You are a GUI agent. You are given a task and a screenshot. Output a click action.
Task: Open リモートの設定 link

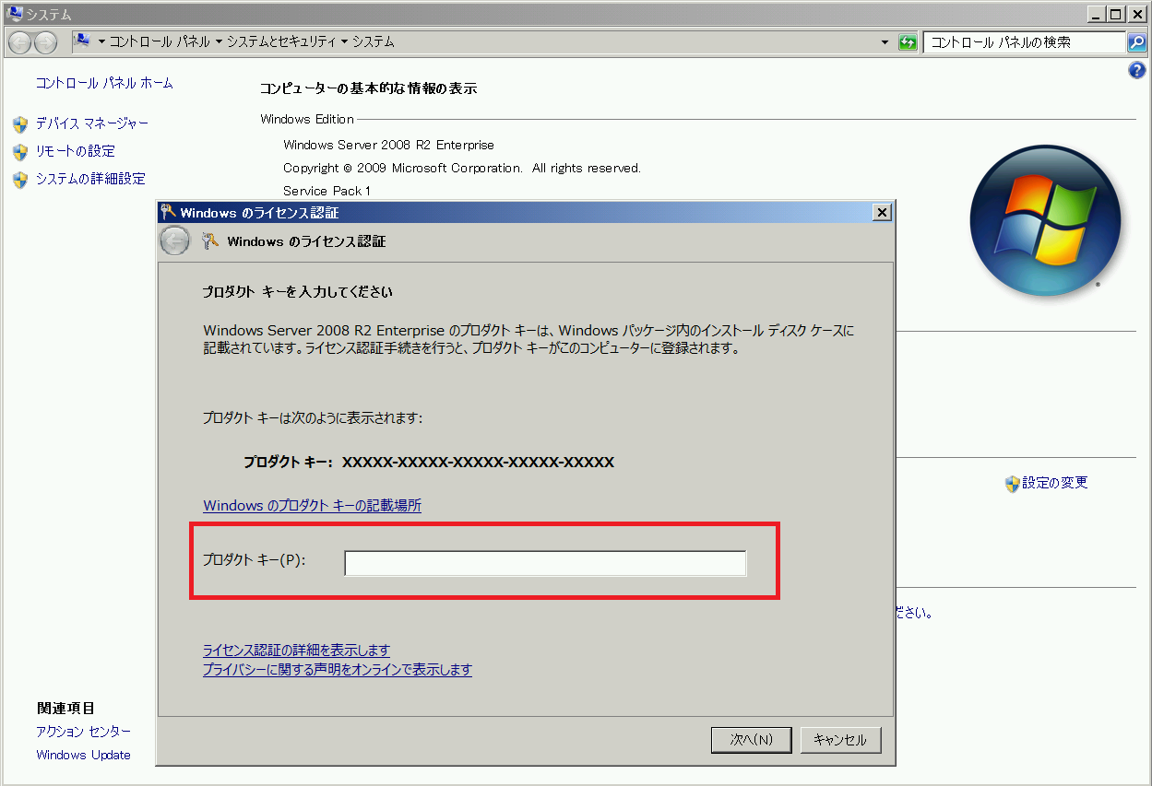76,151
